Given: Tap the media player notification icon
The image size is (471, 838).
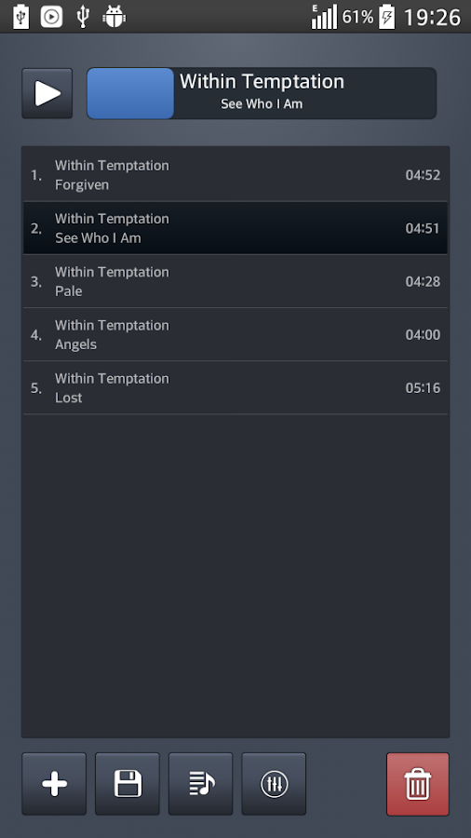Looking at the screenshot, I should point(51,17).
